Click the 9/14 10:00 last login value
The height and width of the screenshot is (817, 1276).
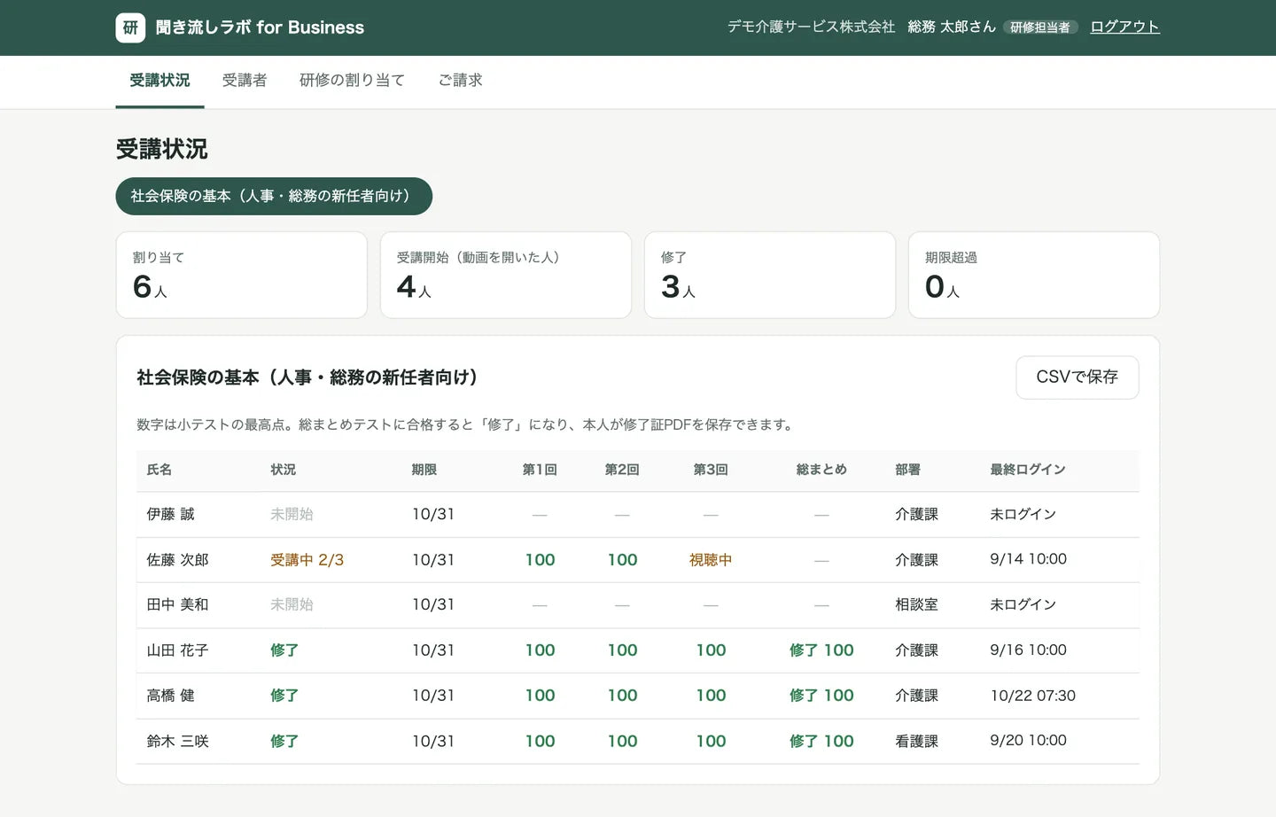point(1028,559)
